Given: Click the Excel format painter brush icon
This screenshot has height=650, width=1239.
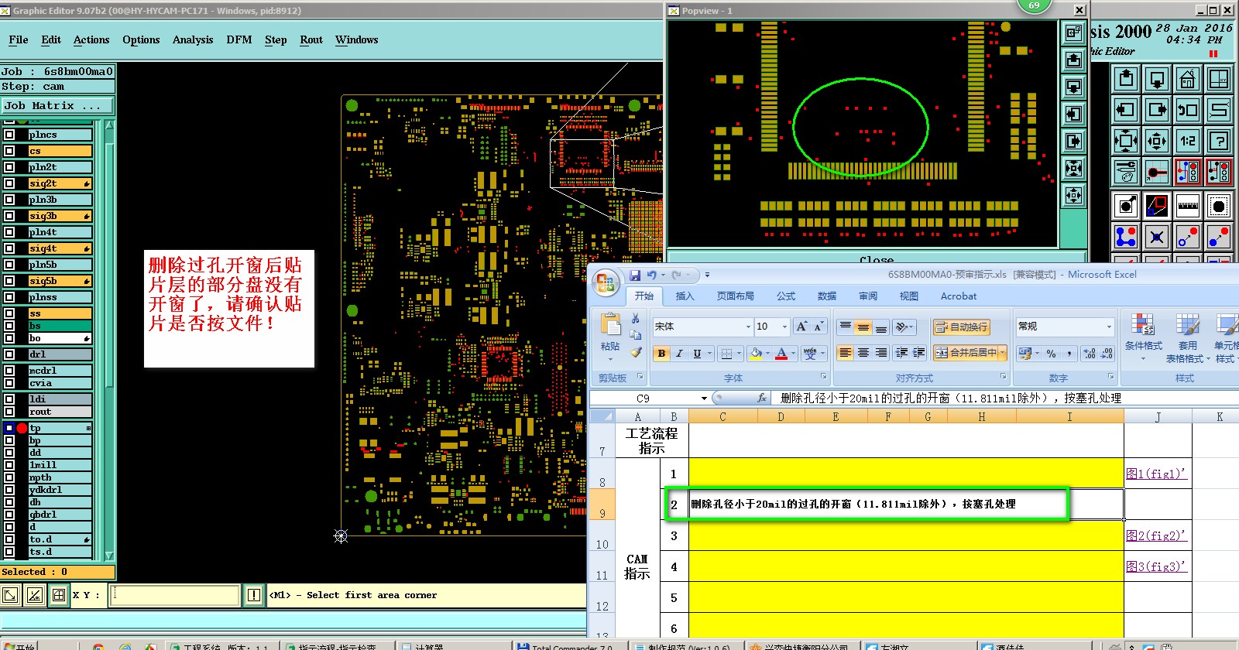Looking at the screenshot, I should 636,352.
